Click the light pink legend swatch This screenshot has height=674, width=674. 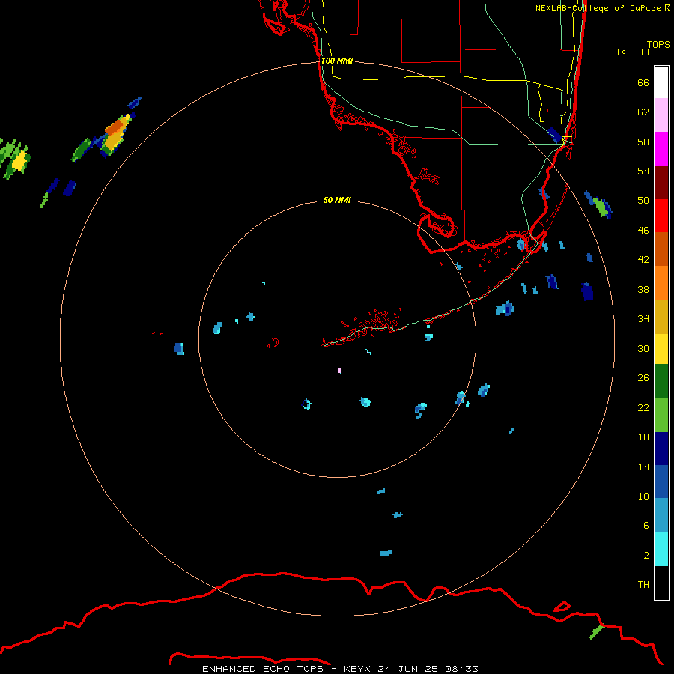(x=661, y=115)
